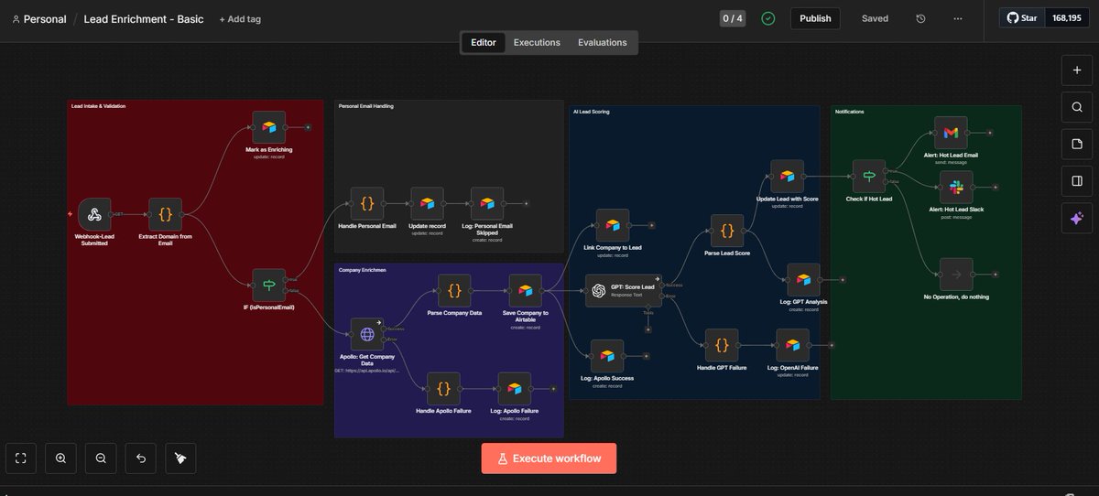Image resolution: width=1099 pixels, height=496 pixels.
Task: Fit workflow to view
Action: click(x=21, y=458)
